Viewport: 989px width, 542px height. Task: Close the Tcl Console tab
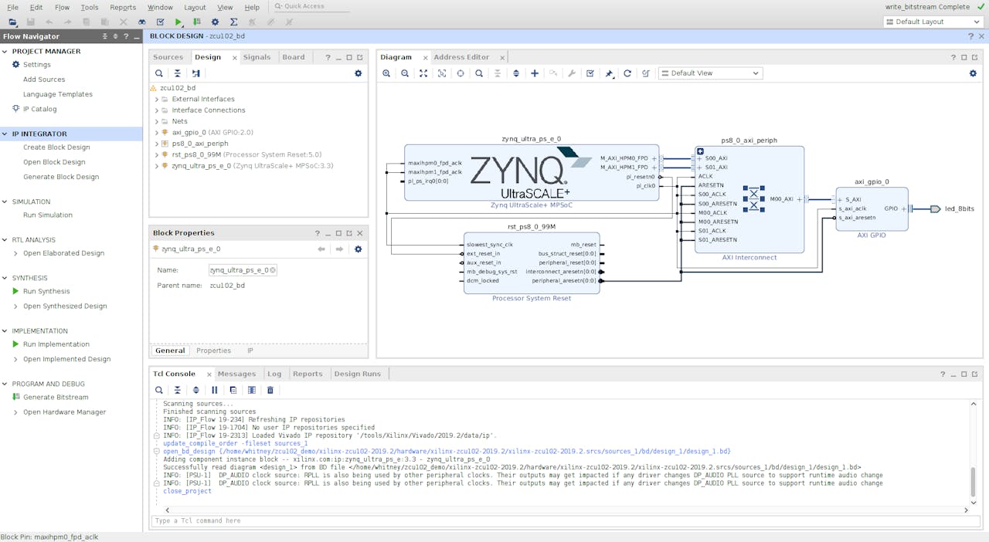(209, 374)
